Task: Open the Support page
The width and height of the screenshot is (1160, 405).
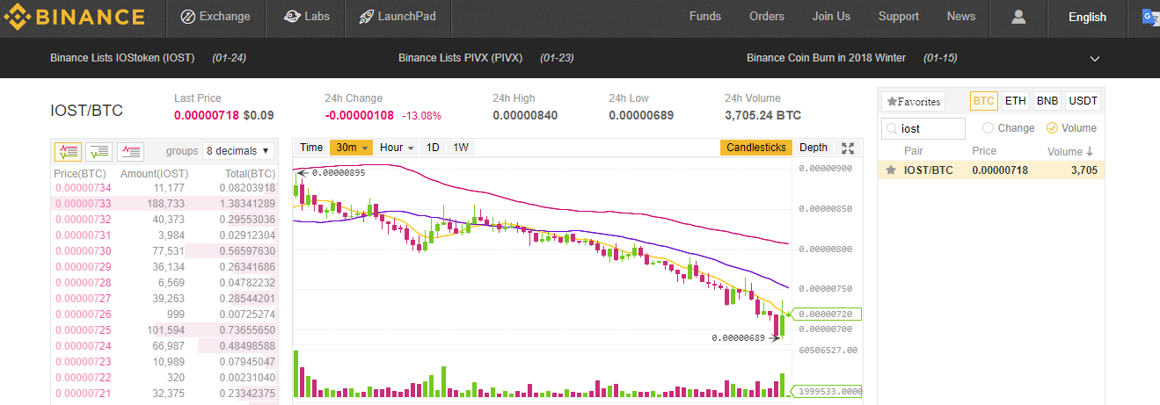Action: pyautogui.click(x=899, y=17)
